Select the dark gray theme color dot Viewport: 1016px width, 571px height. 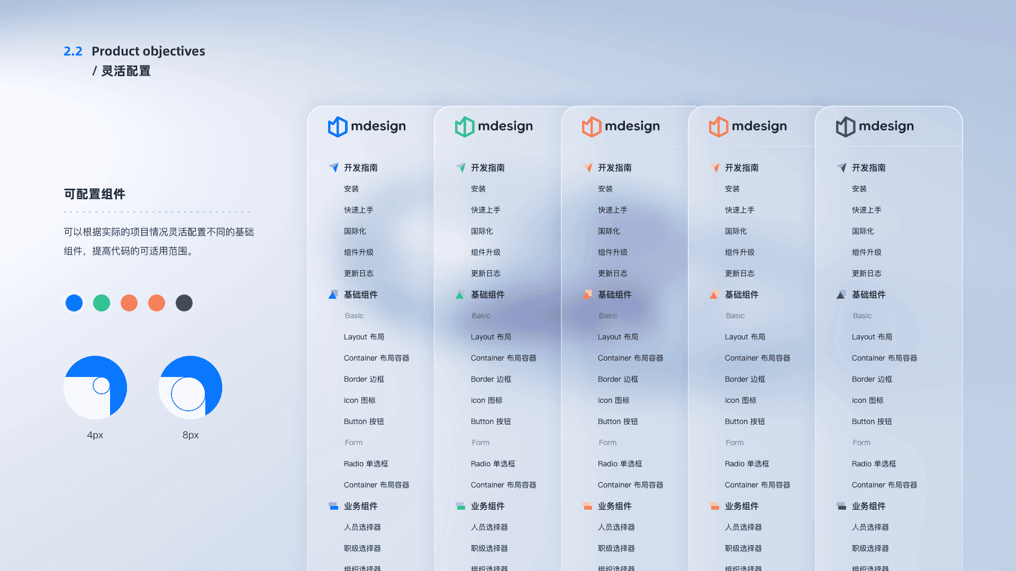point(184,303)
